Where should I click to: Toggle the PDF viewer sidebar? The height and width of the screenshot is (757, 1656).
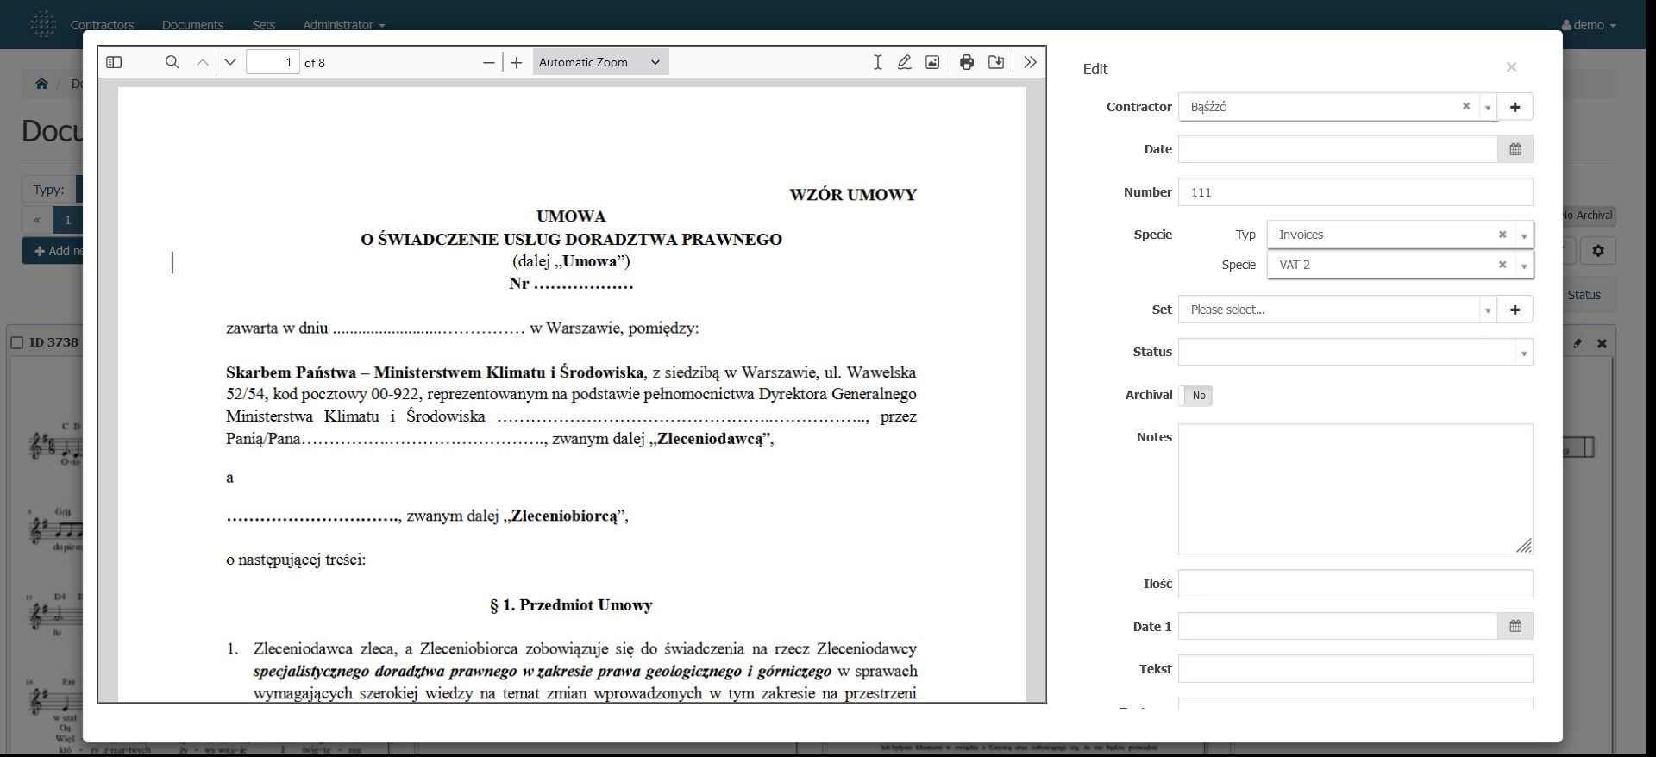click(x=114, y=62)
